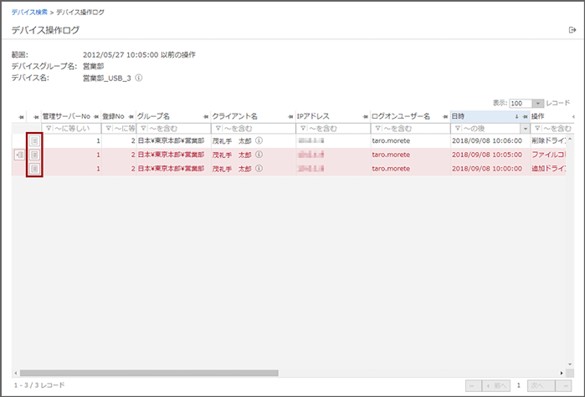
Task: Open the filter operator for クライアント名 column
Action: pyautogui.click(x=218, y=129)
